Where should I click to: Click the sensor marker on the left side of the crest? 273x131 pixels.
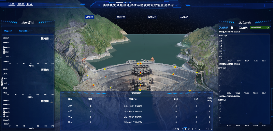tap(105, 69)
